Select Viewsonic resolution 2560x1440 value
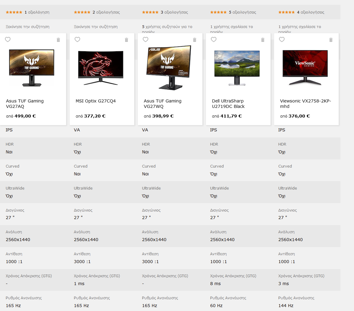354x311 pixels. coord(290,240)
